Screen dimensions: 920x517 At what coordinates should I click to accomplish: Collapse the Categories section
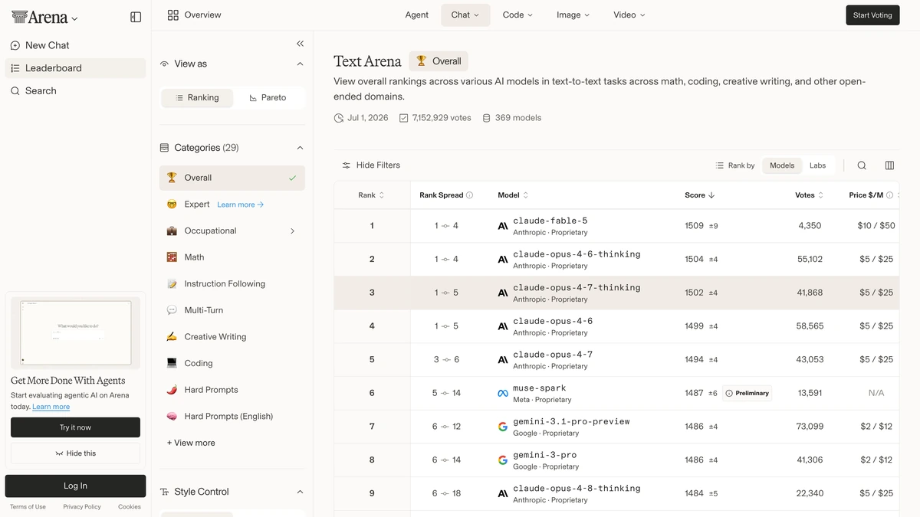point(300,148)
